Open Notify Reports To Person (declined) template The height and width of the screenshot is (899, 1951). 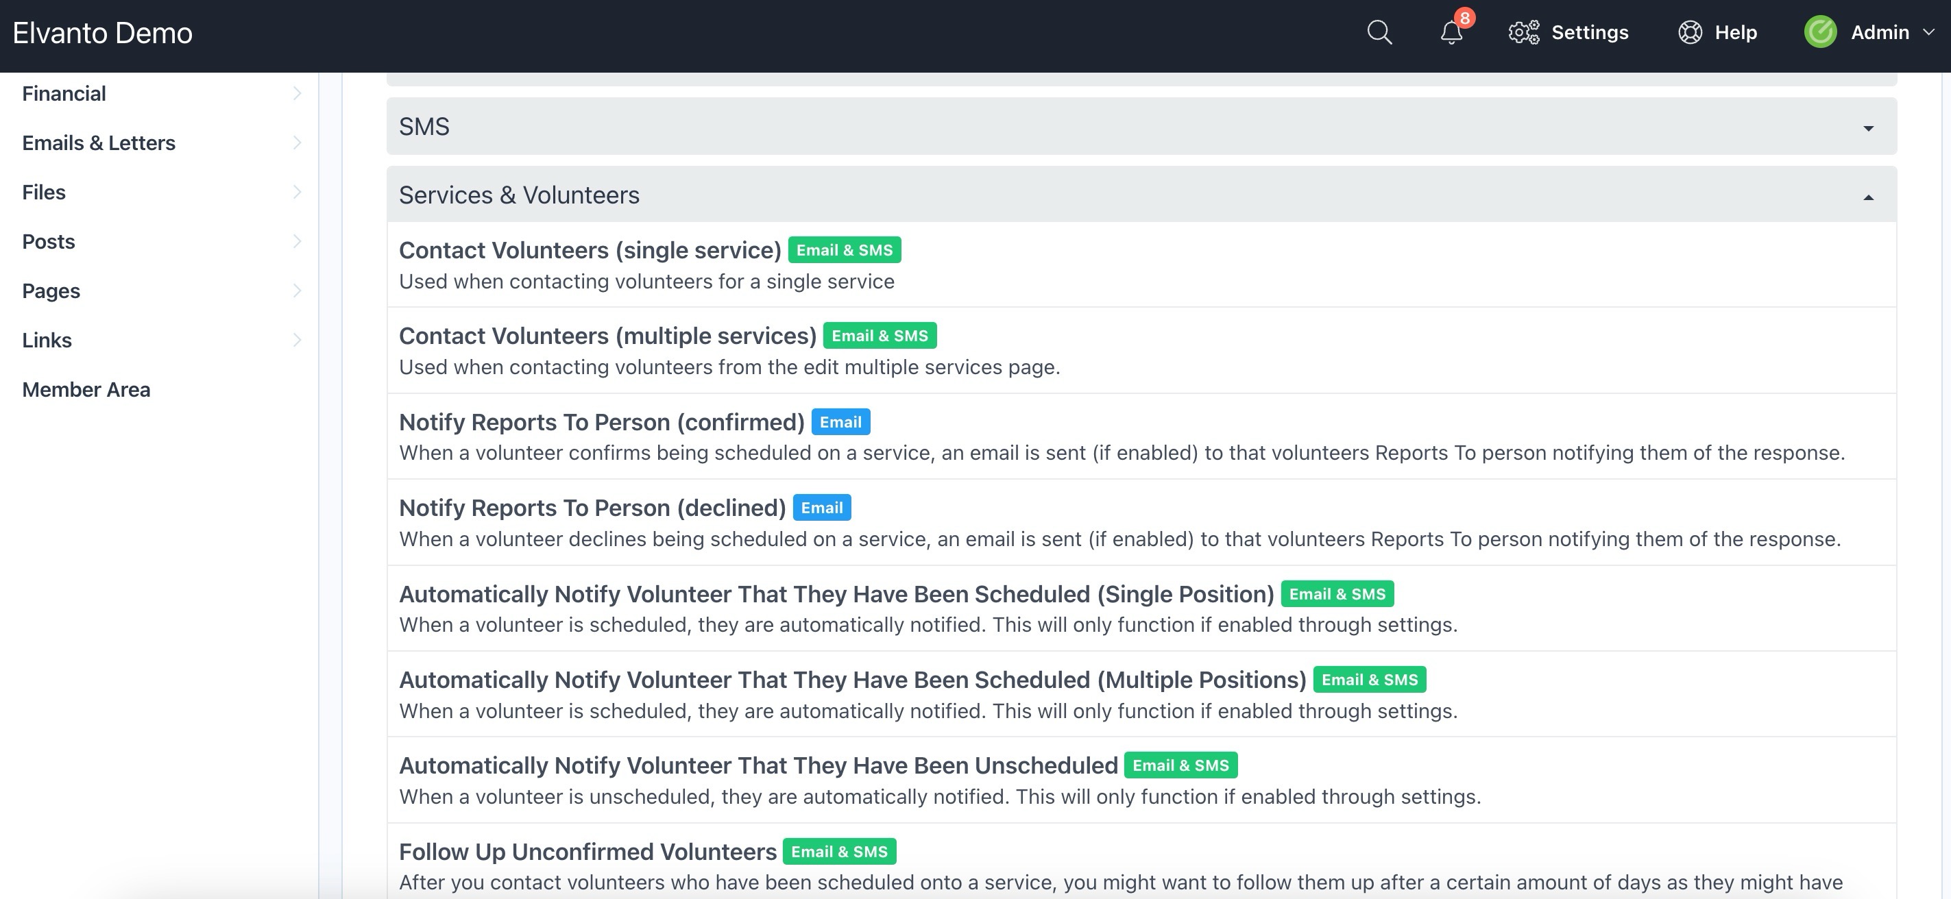pos(592,507)
